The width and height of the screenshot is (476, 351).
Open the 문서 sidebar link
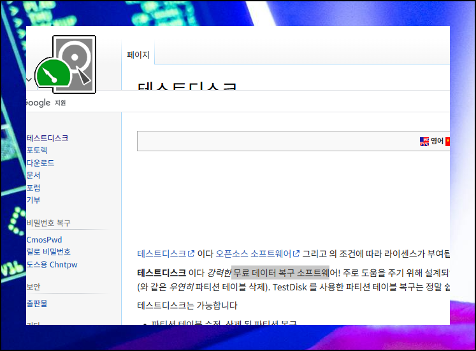coord(33,175)
